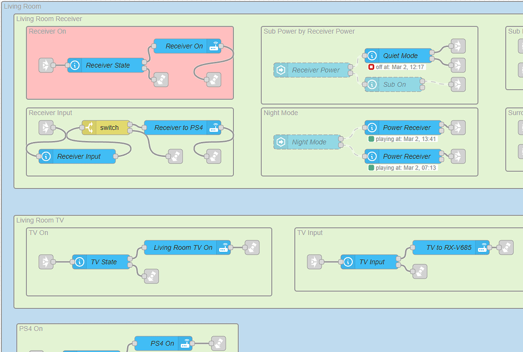Select the Living Room flow header

(22, 6)
